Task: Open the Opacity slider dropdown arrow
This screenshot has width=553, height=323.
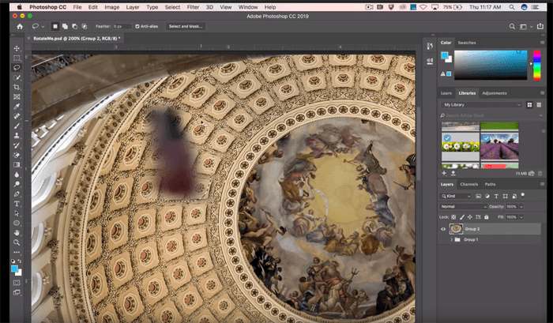Action: click(x=521, y=207)
